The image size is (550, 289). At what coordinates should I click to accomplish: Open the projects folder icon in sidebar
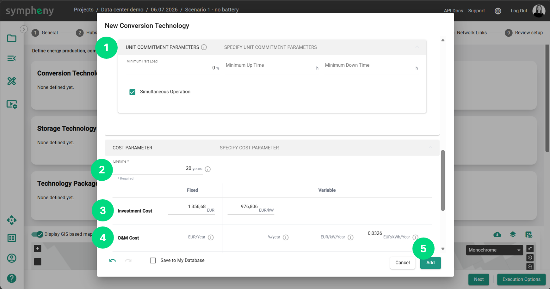point(12,38)
